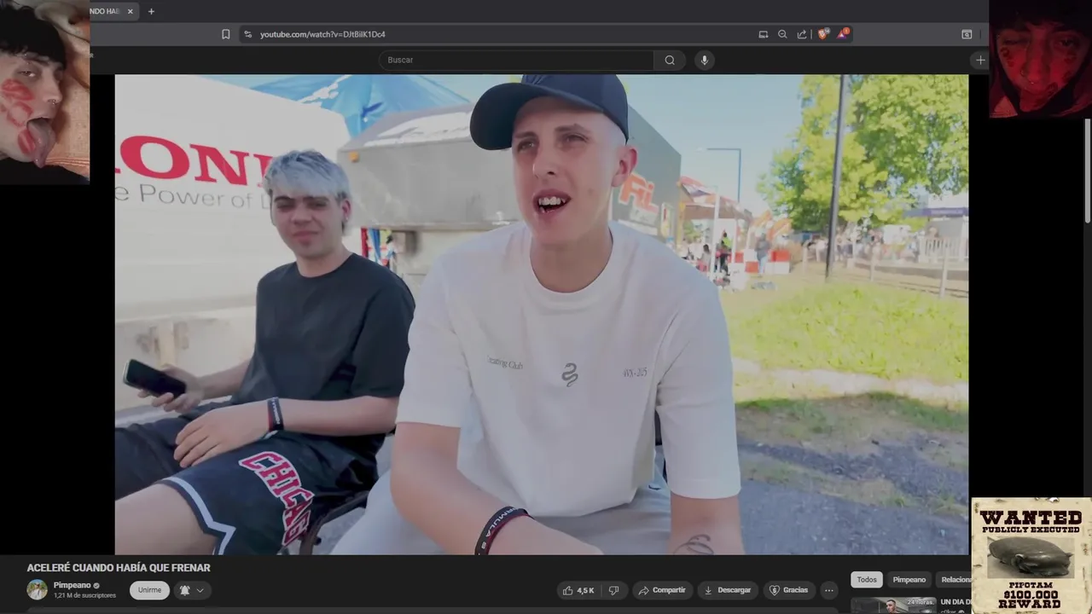1092x614 pixels.
Task: Start voice search with the microphone
Action: tap(704, 60)
